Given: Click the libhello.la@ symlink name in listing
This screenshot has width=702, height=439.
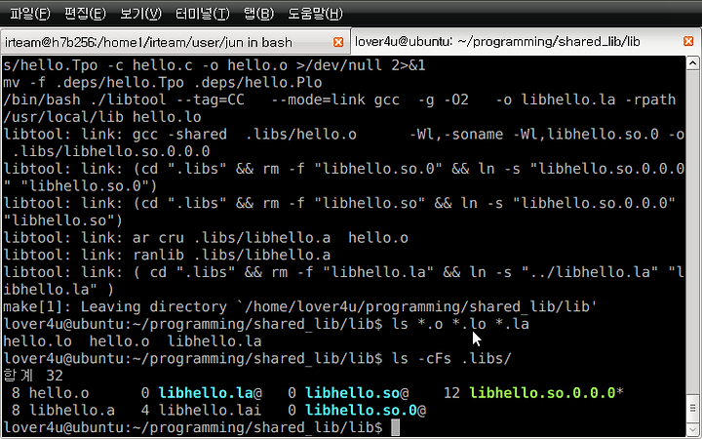Looking at the screenshot, I should tap(210, 393).
